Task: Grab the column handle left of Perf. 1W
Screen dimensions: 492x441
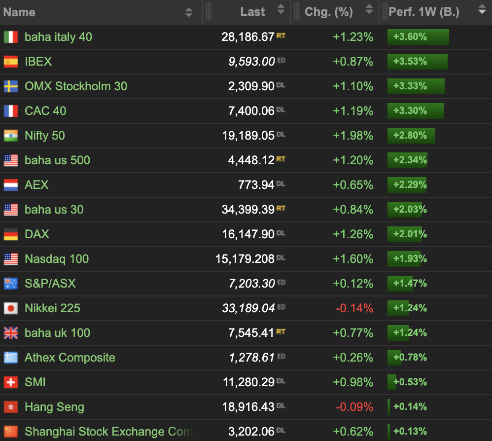Action: (x=385, y=11)
